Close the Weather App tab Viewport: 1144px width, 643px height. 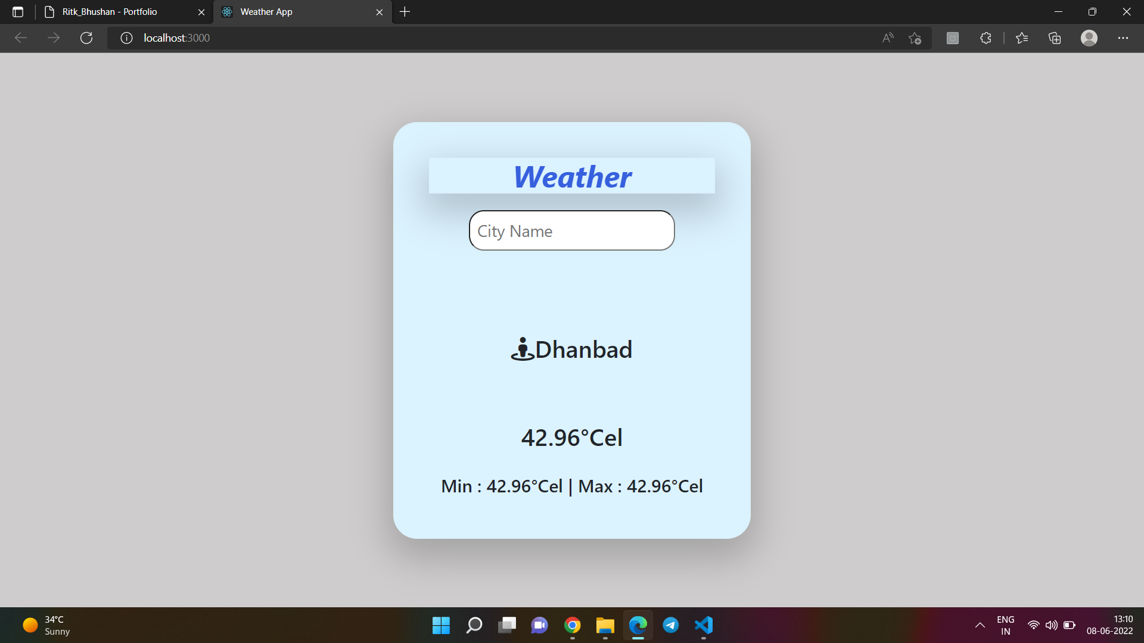click(x=380, y=12)
